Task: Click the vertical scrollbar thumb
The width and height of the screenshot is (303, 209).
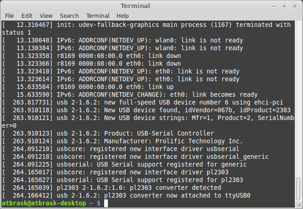Action: point(298,189)
